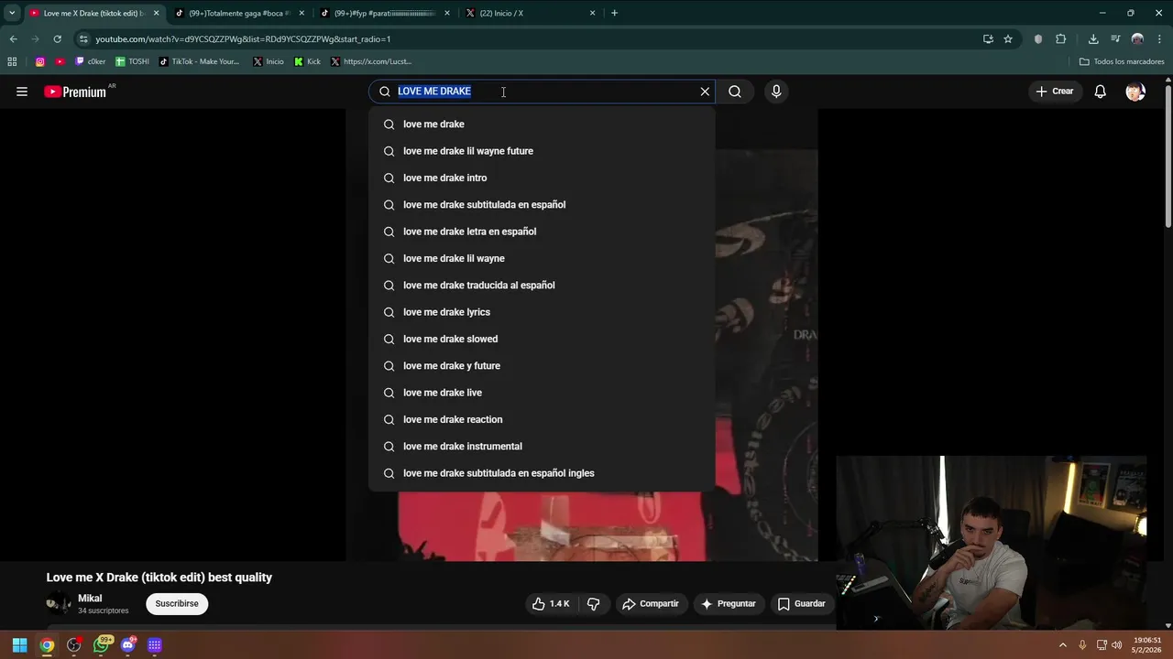Open WhatsApp from the taskbar
Image resolution: width=1173 pixels, height=659 pixels.
[x=102, y=645]
